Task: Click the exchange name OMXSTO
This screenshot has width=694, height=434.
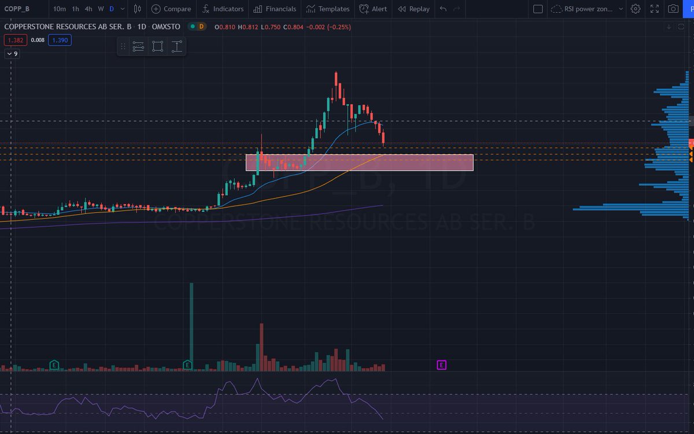Action: (166, 27)
